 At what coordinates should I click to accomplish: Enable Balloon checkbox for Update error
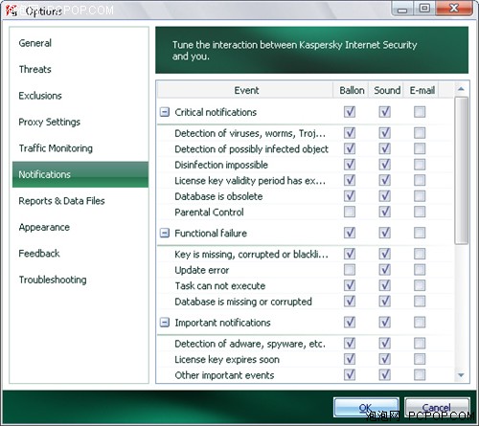click(x=350, y=270)
